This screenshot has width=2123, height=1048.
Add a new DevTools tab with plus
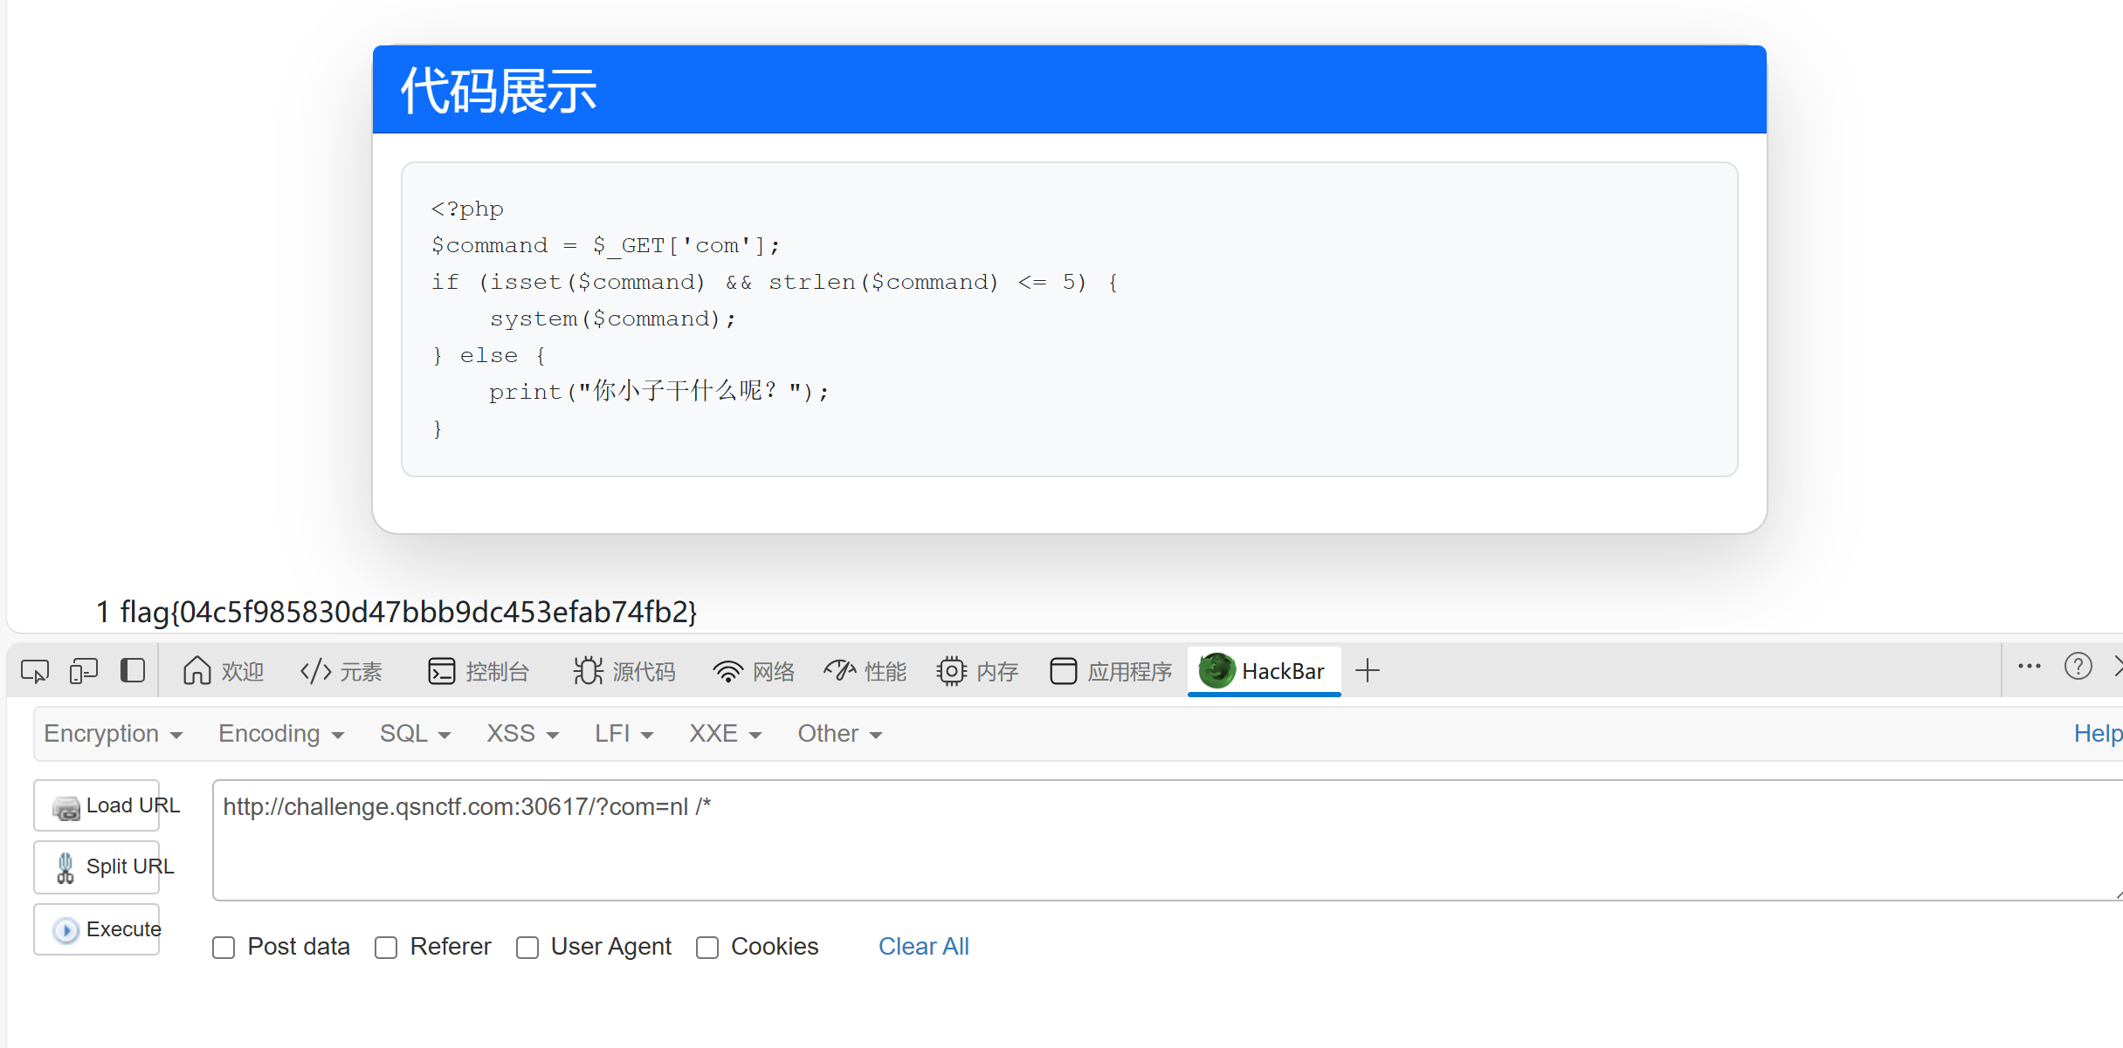point(1368,671)
